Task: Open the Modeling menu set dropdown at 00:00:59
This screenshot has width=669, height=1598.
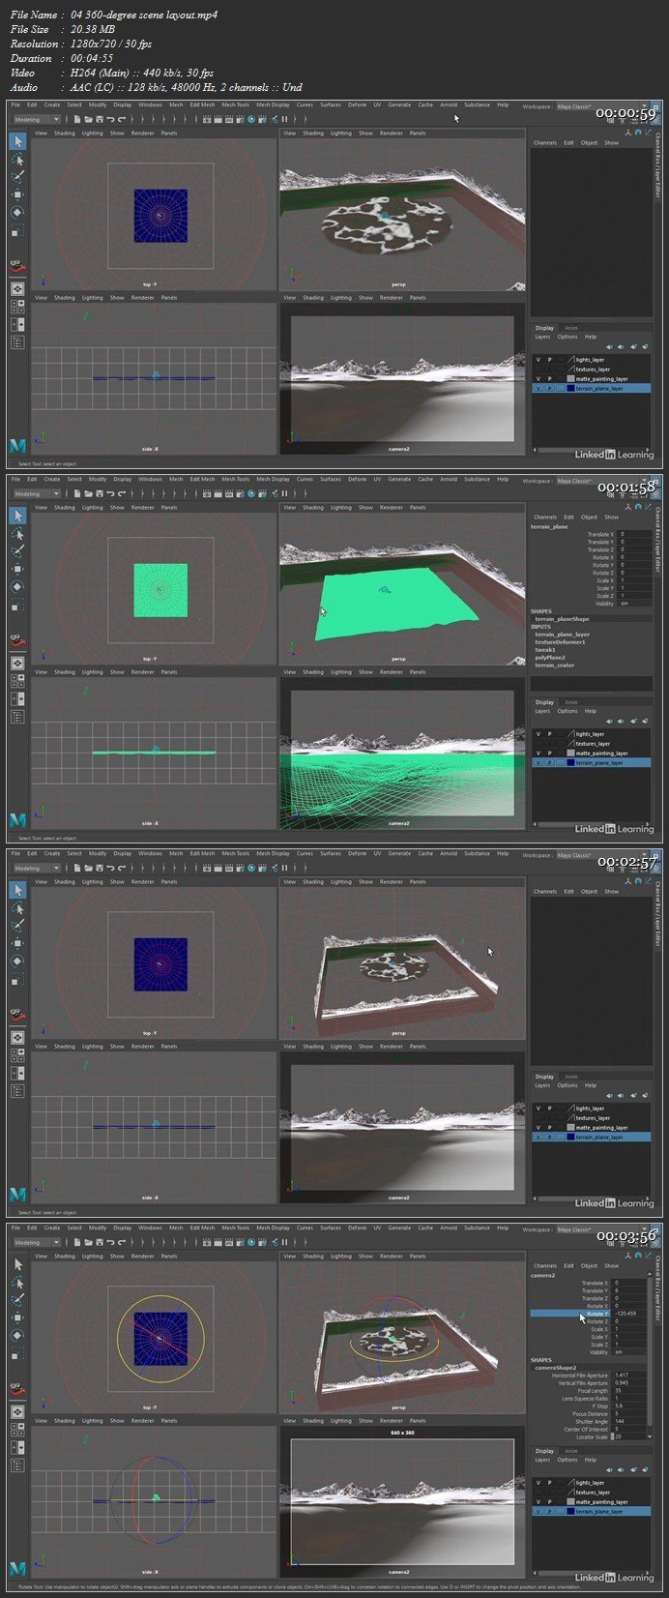Action: (x=39, y=119)
